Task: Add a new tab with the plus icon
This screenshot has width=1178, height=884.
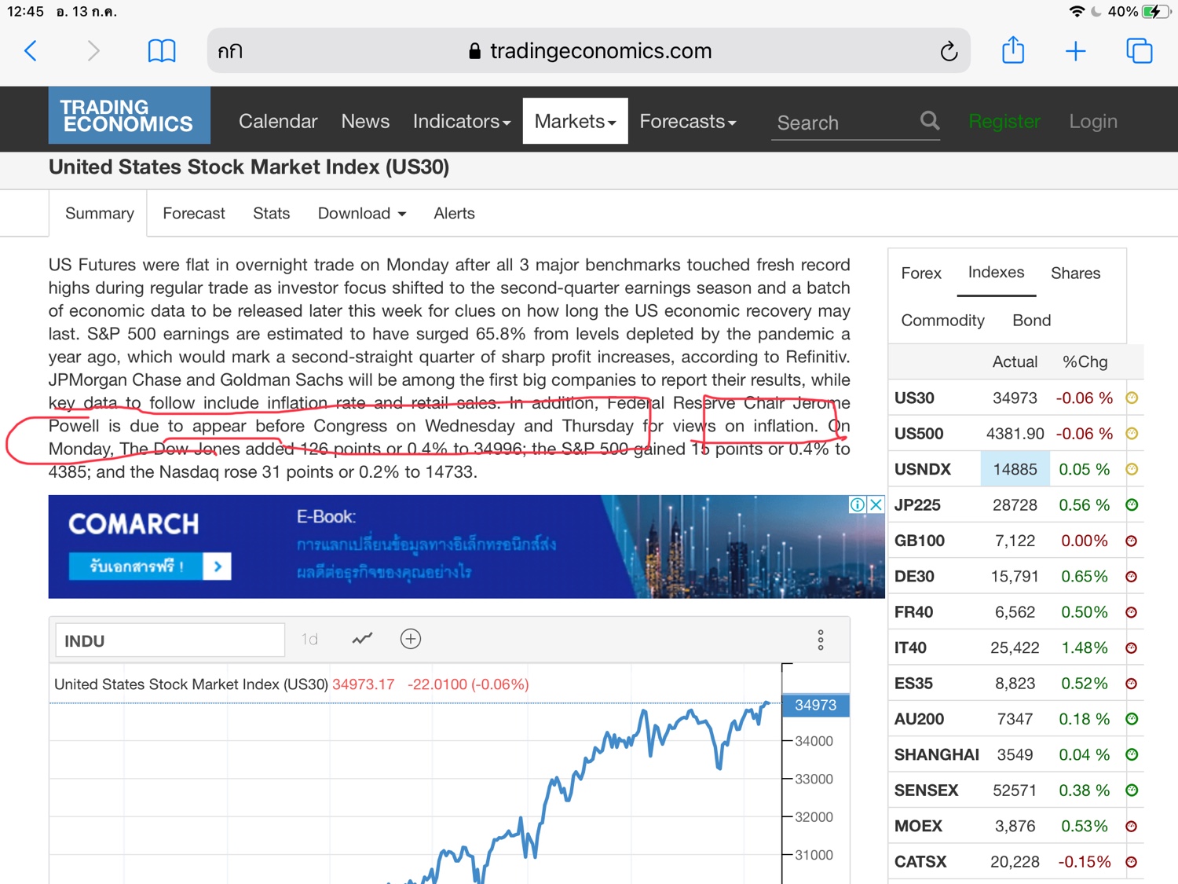Action: tap(1076, 51)
